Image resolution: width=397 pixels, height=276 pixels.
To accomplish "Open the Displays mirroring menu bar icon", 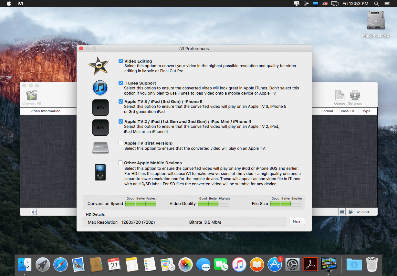I will click(335, 4).
